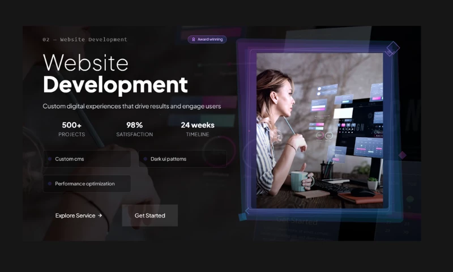Click the Award winning badge

tap(207, 39)
